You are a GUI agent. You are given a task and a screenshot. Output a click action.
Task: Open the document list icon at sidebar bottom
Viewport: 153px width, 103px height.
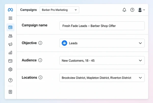(10, 92)
